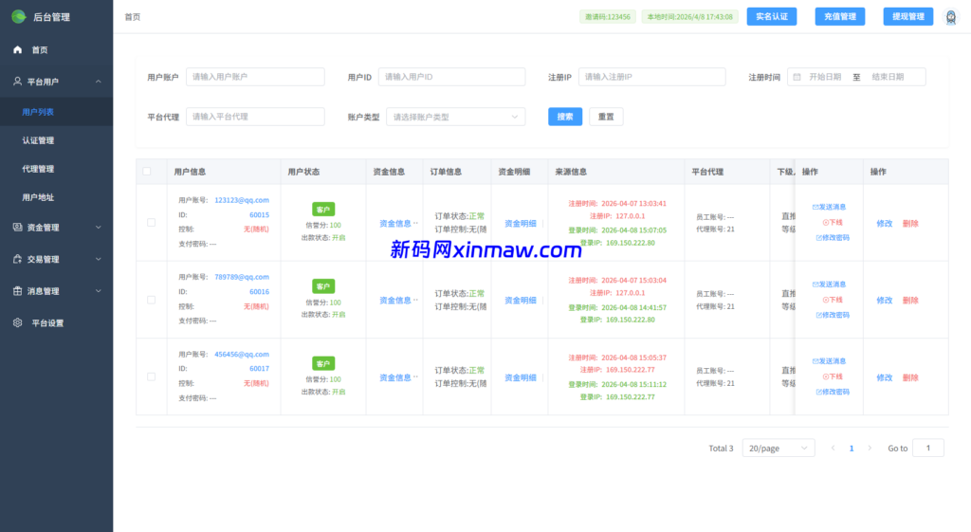Click the 消息管理 sidebar icon
Viewport: 971px width, 532px height.
17,291
